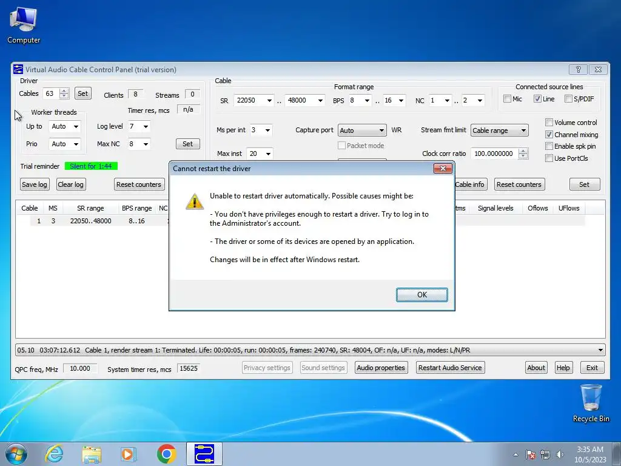This screenshot has height=466, width=621.
Task: Click Set beside the Max NC dropdown
Action: tap(188, 144)
